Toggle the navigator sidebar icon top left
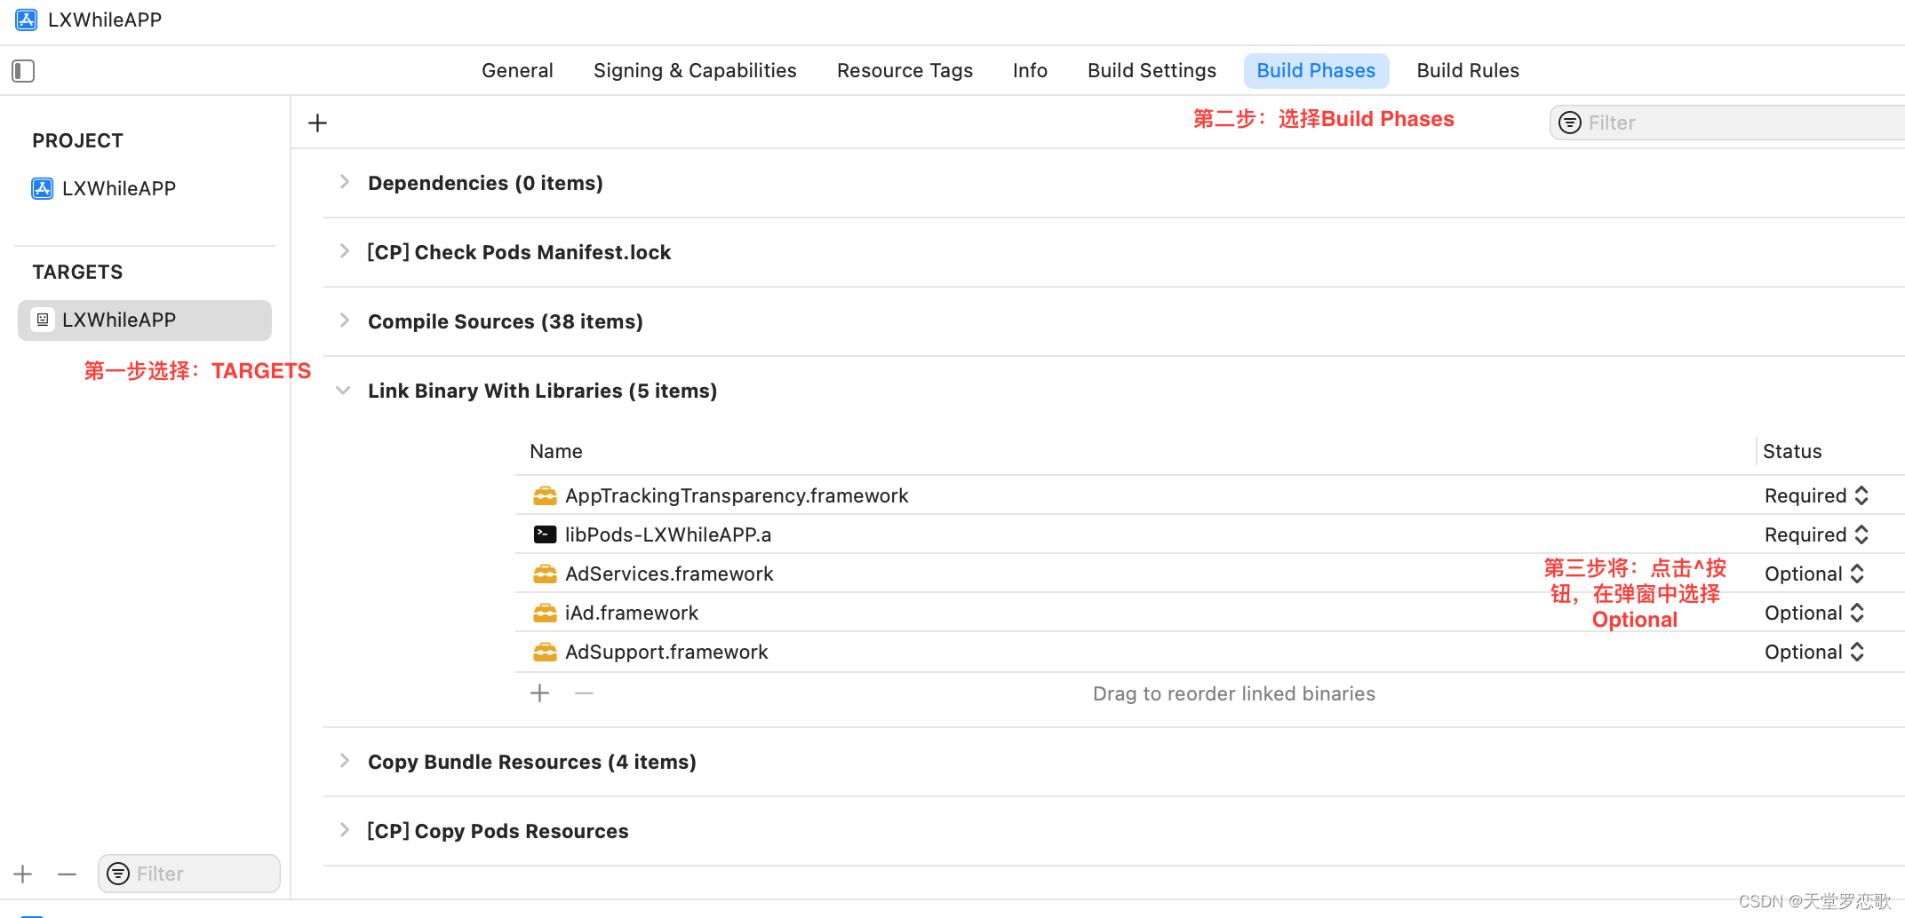The height and width of the screenshot is (918, 1905). point(23,70)
